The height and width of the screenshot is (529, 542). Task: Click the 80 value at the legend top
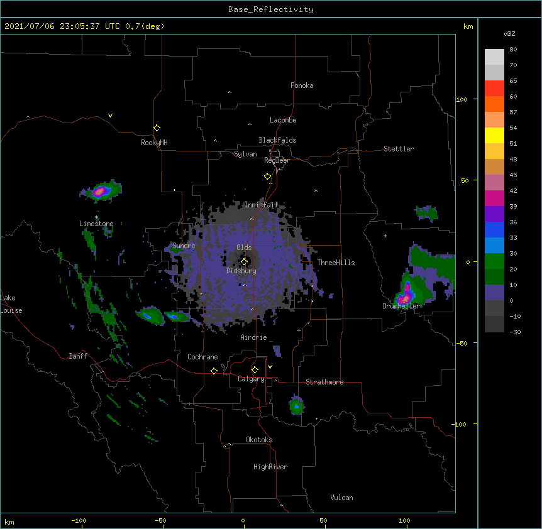pos(513,50)
